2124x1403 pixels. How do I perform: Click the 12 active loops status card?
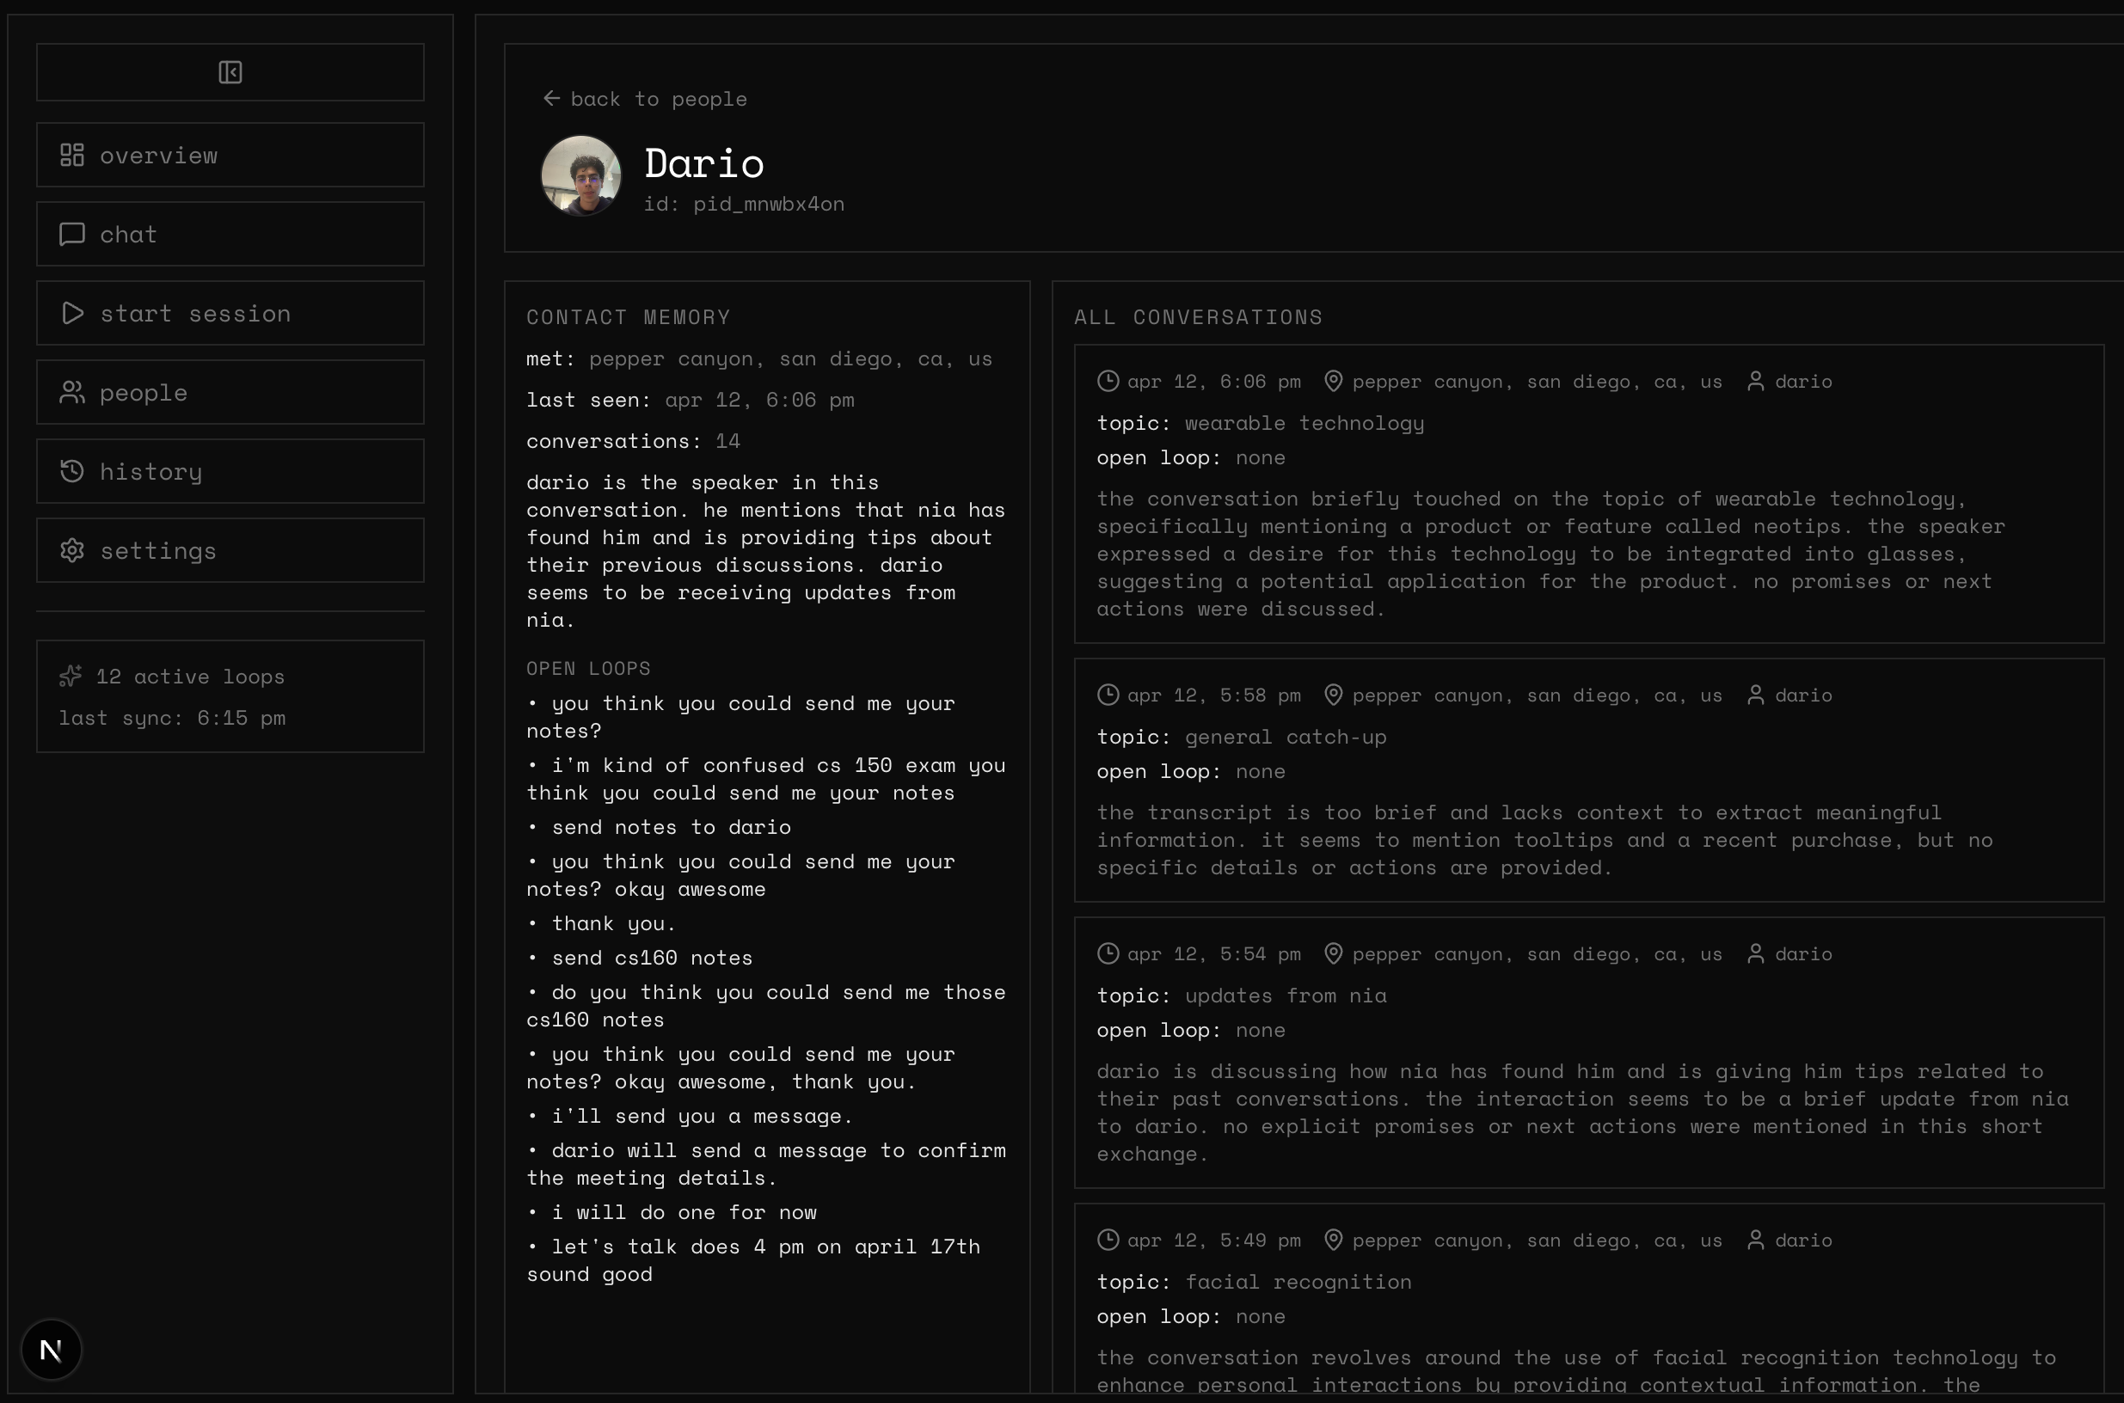[x=230, y=696]
